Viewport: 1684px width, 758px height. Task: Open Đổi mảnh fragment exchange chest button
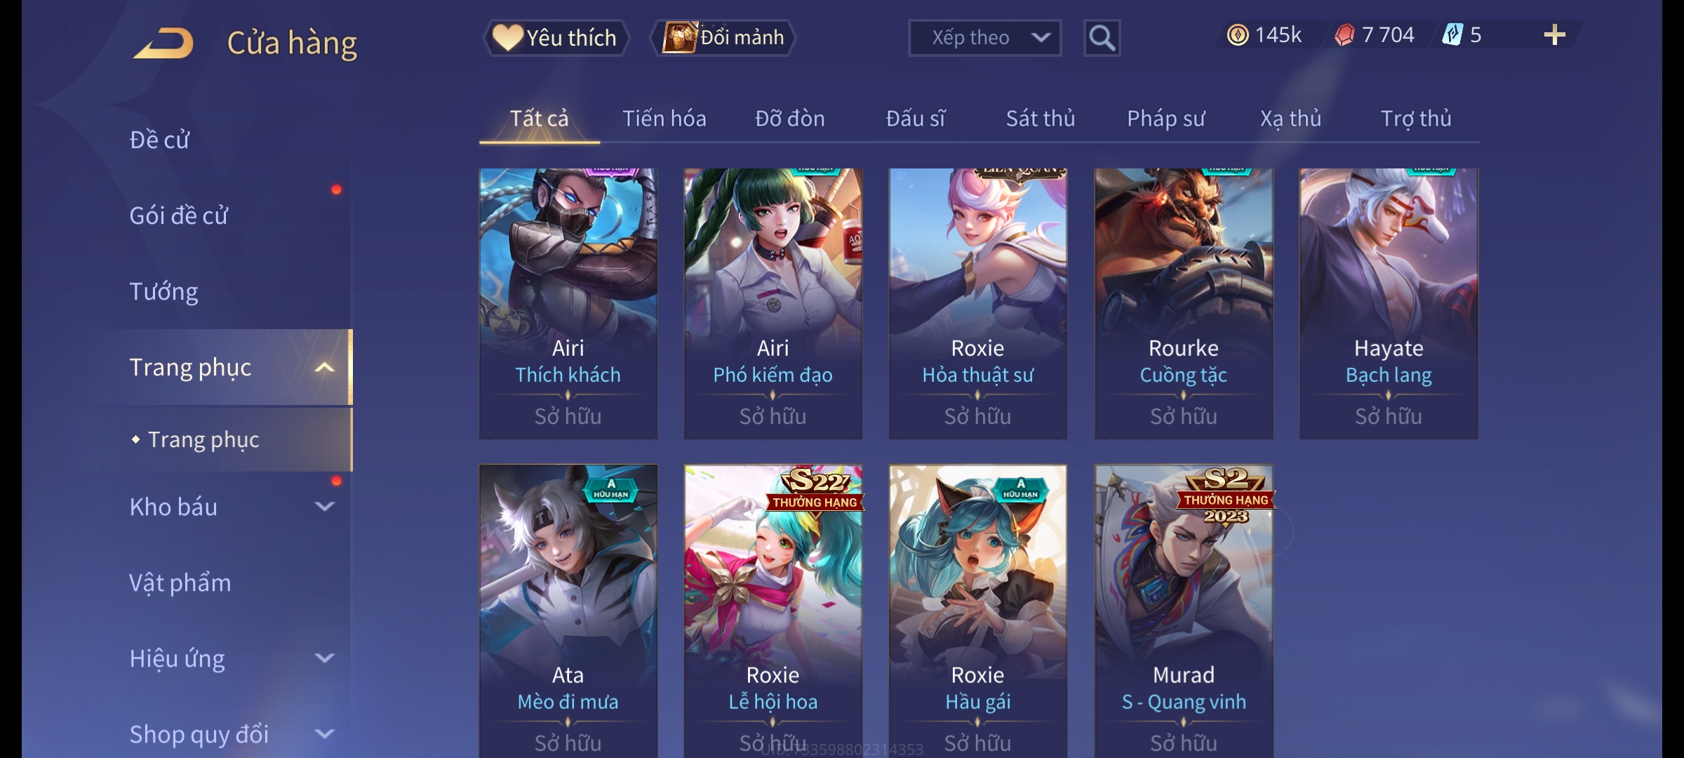(x=723, y=38)
